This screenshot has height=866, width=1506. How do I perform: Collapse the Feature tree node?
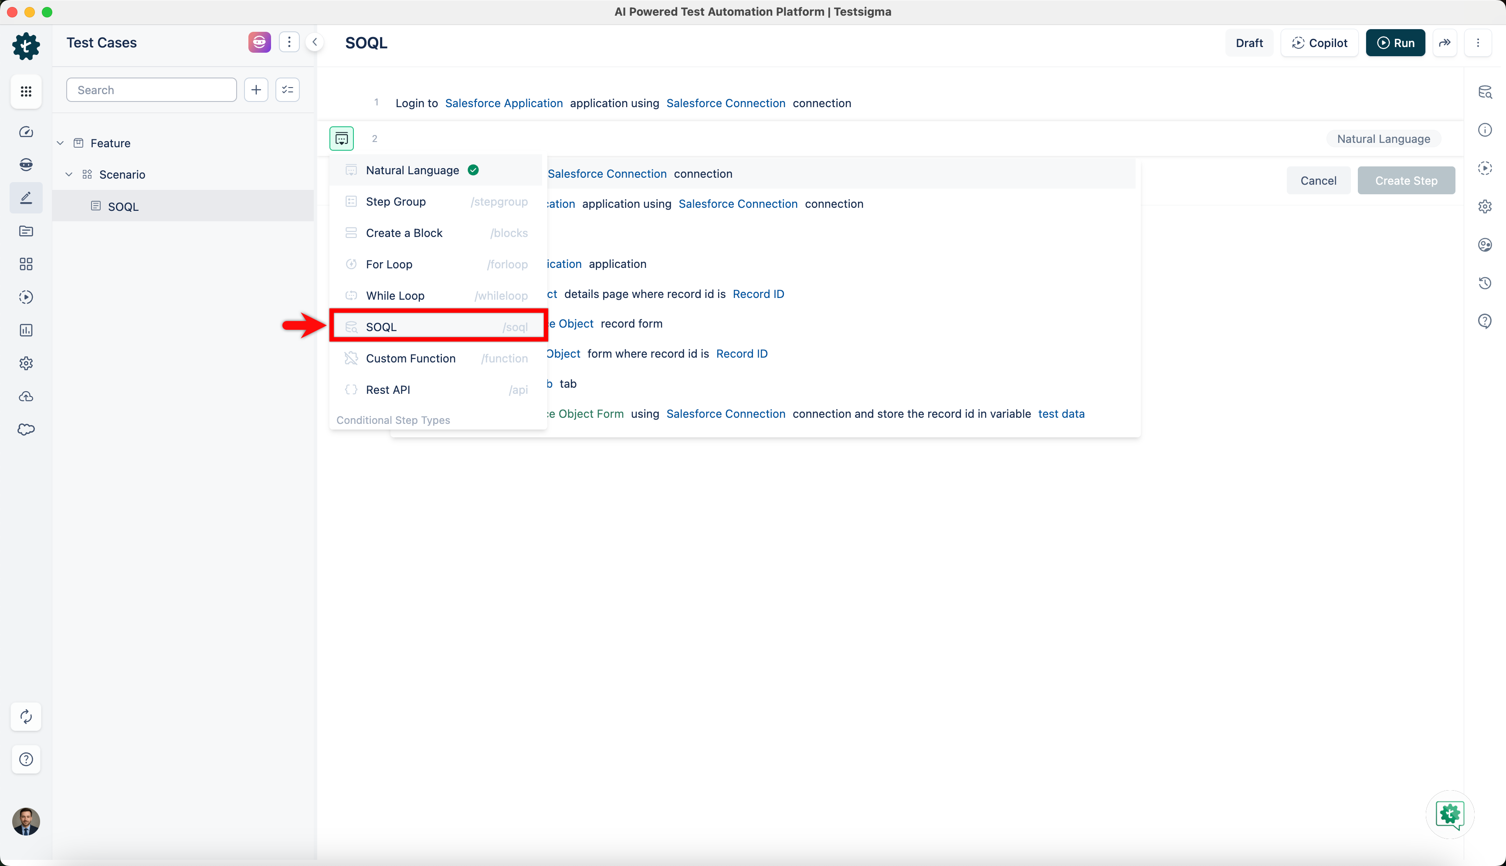[x=59, y=143]
